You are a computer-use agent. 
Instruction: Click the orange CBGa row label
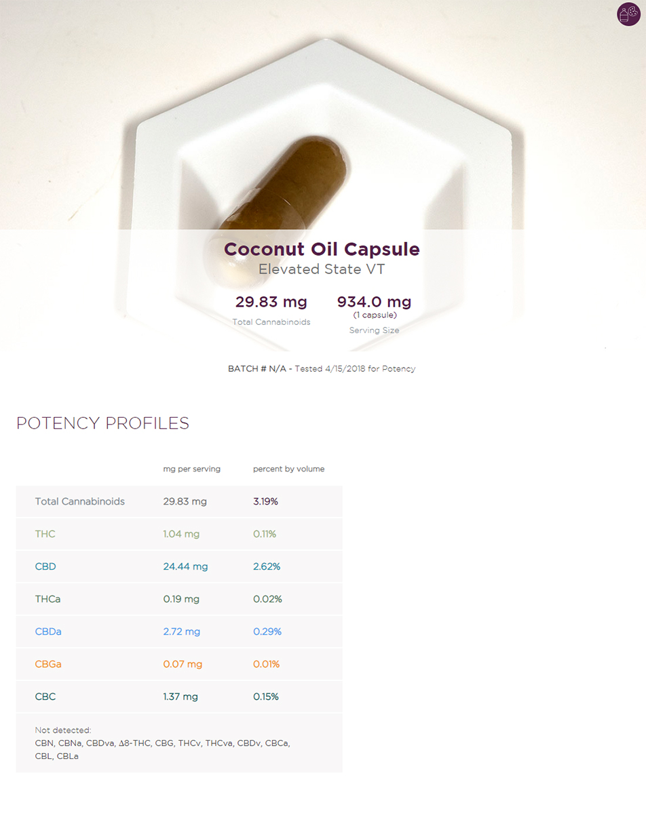click(x=48, y=664)
